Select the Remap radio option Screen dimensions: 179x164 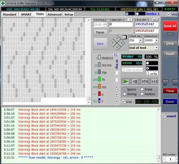click(125, 94)
